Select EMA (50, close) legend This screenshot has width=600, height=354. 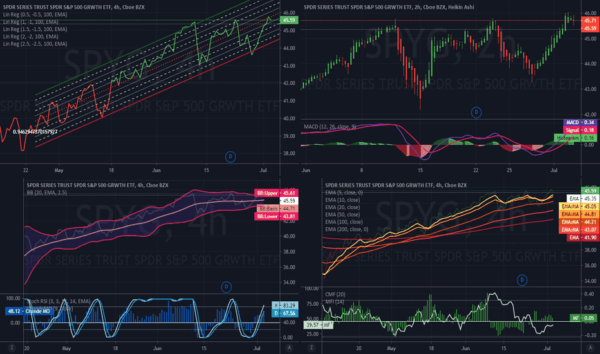point(342,214)
